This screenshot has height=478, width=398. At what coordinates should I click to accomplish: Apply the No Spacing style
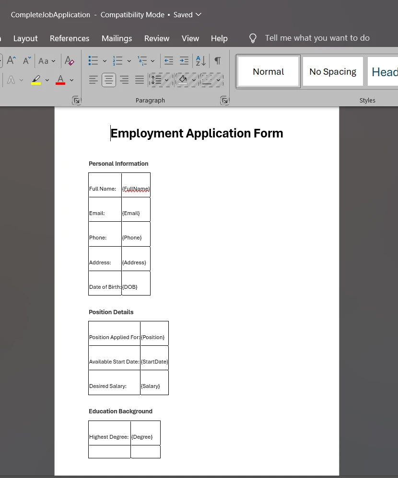point(333,72)
